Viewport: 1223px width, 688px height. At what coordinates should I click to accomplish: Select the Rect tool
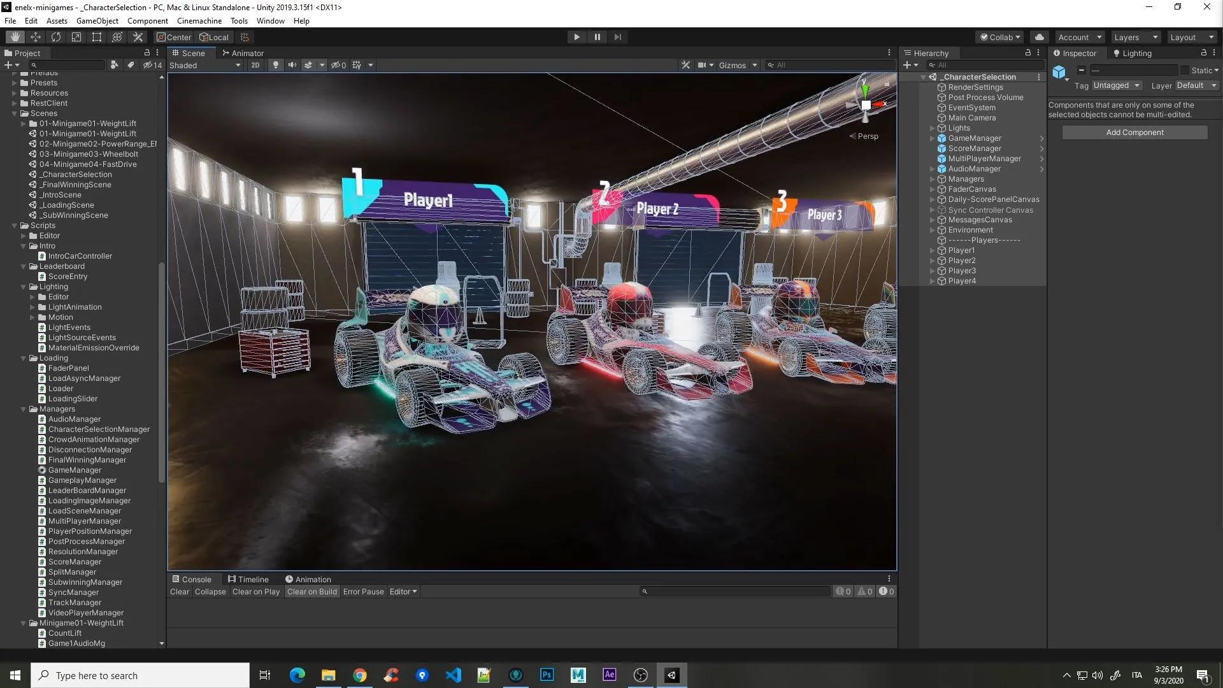pyautogui.click(x=97, y=37)
